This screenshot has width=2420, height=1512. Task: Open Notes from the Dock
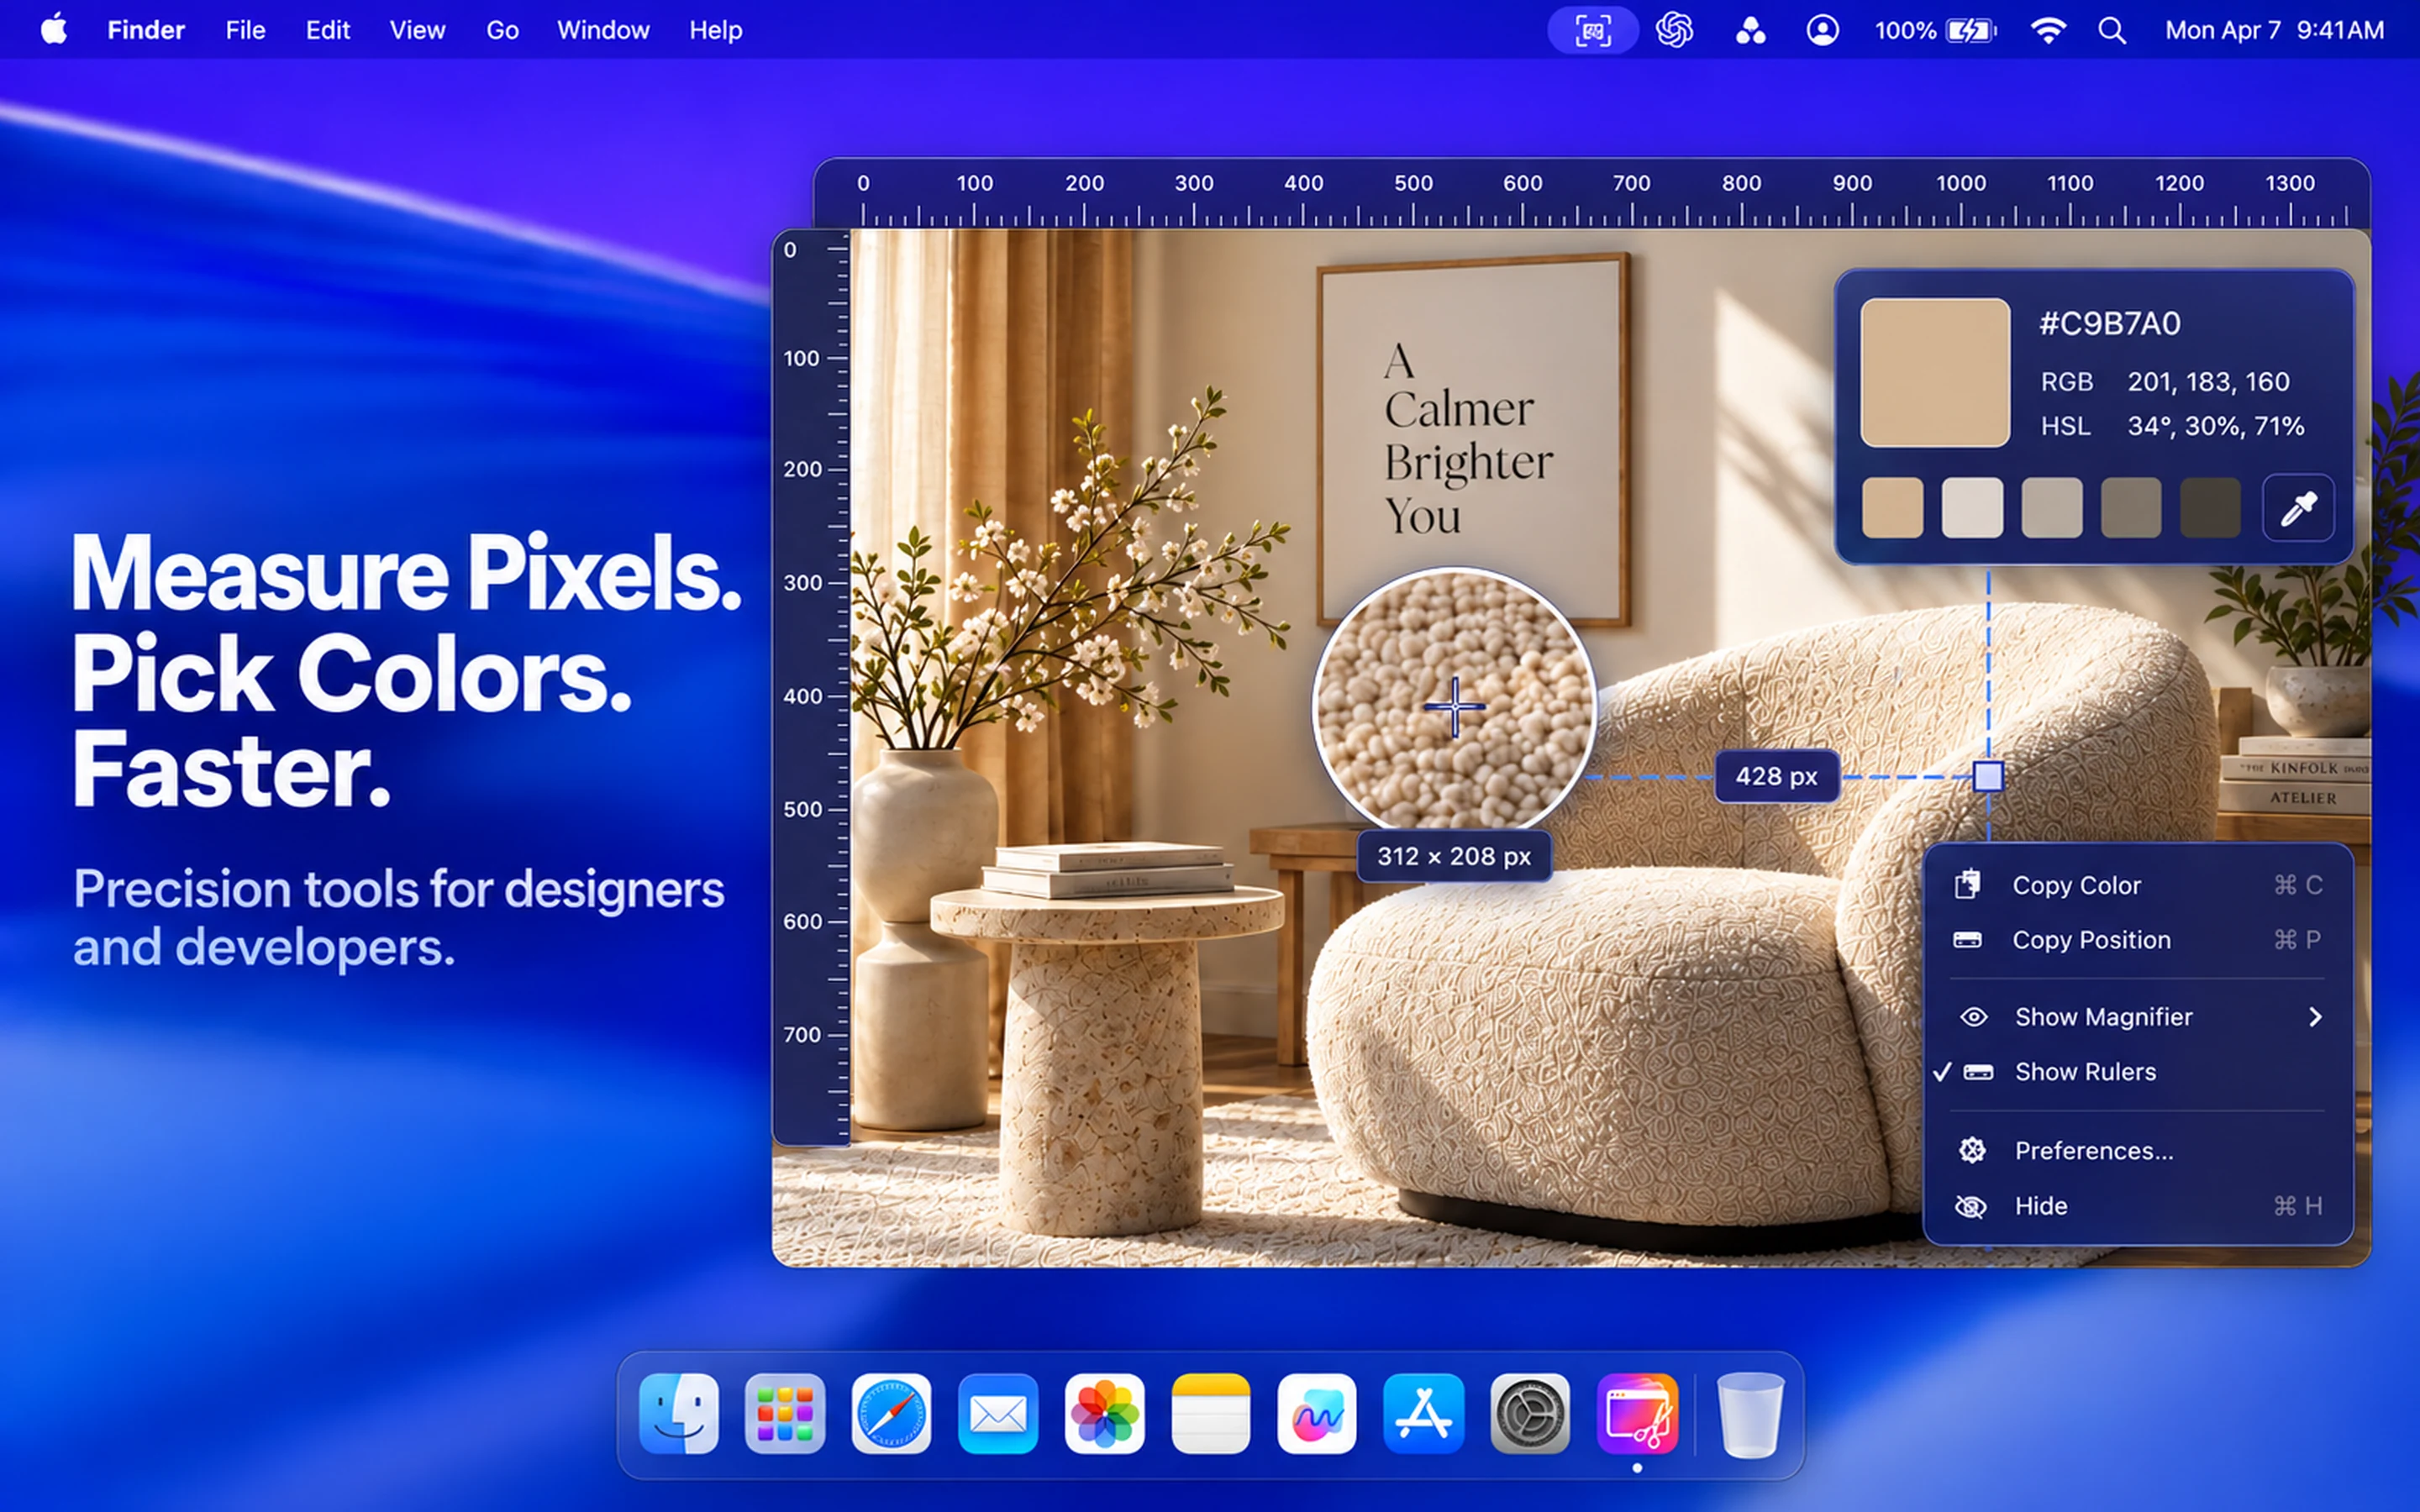coord(1210,1413)
